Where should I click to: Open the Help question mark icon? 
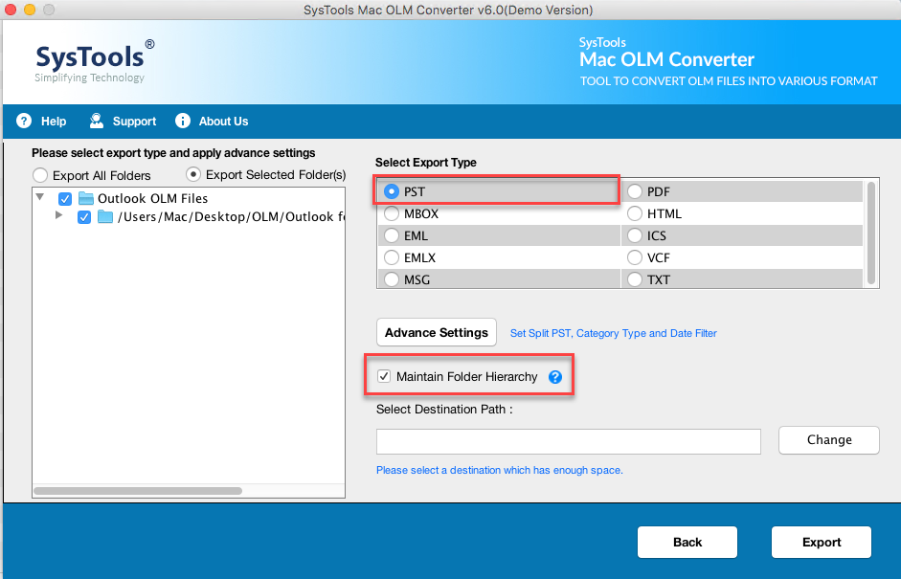pyautogui.click(x=23, y=121)
